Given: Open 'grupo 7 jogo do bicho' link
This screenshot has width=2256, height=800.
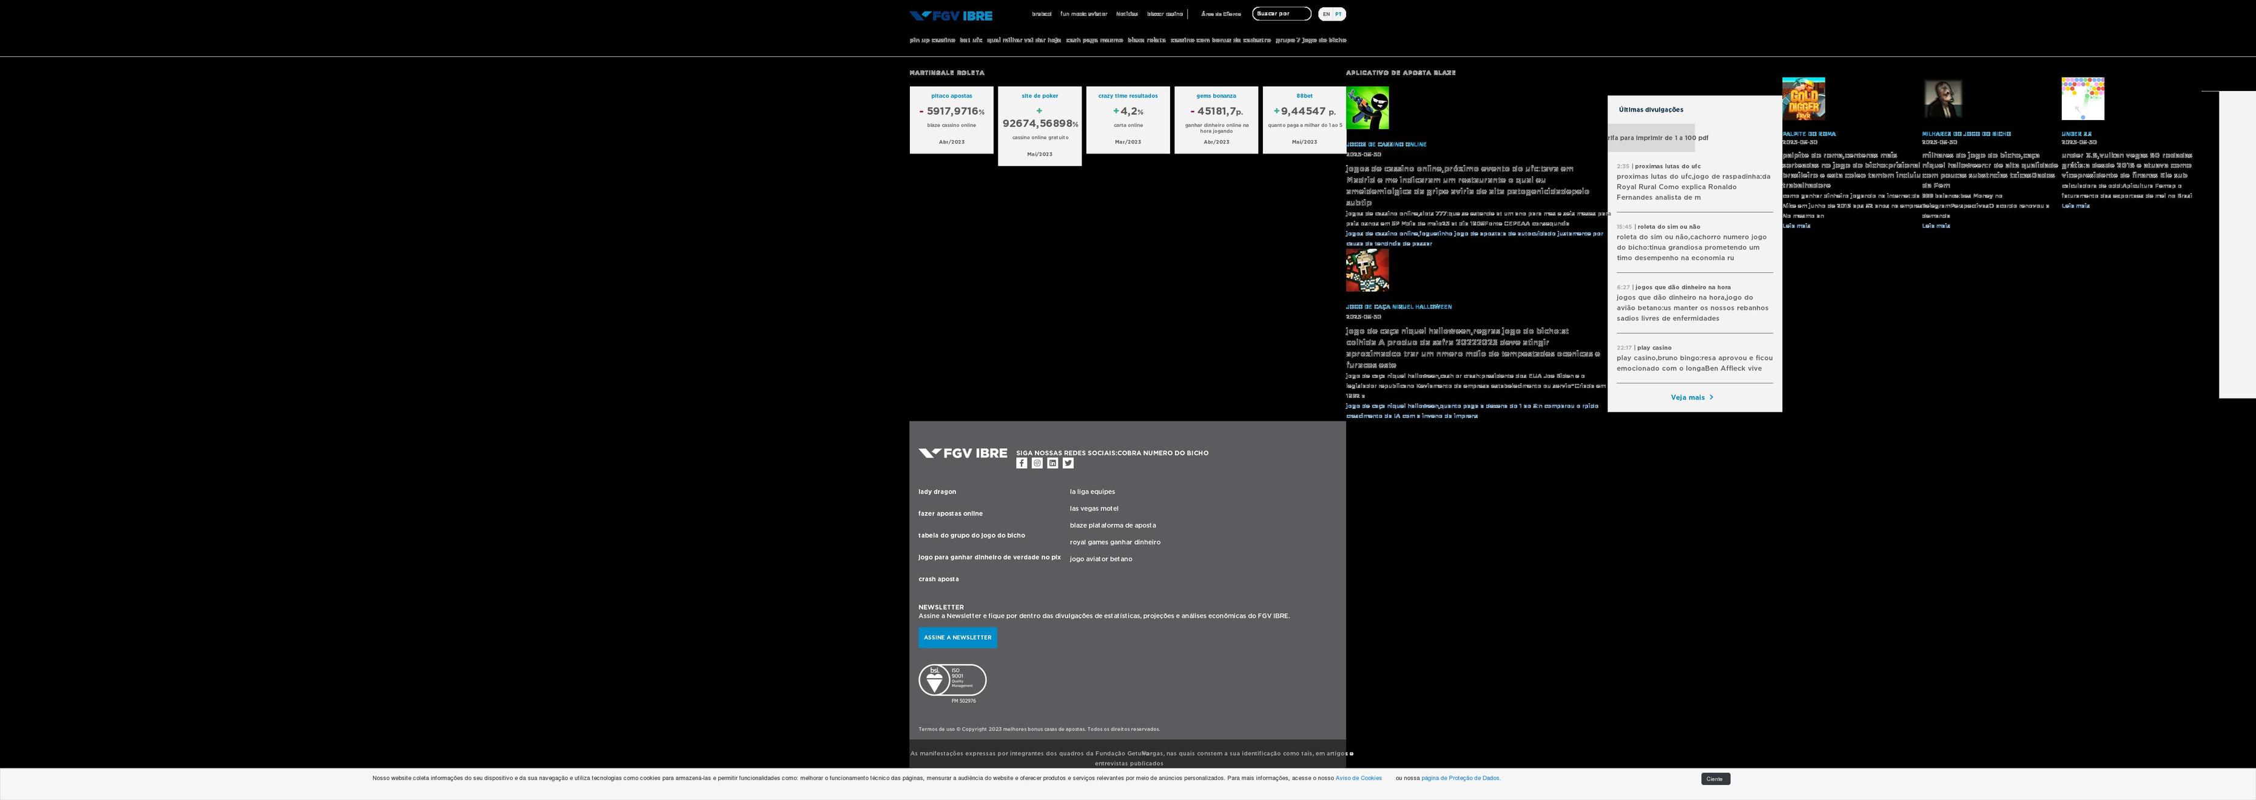Looking at the screenshot, I should tap(1311, 40).
